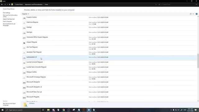This screenshot has height=112, width=199.
Task: Open the recent locations dropdown arrow
Action: point(7,4)
